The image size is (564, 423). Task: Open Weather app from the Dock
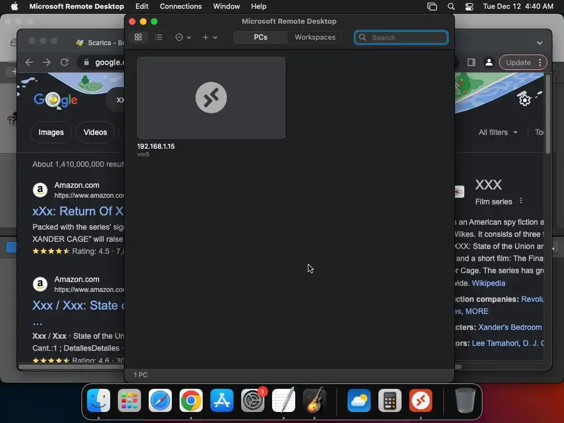(x=359, y=400)
